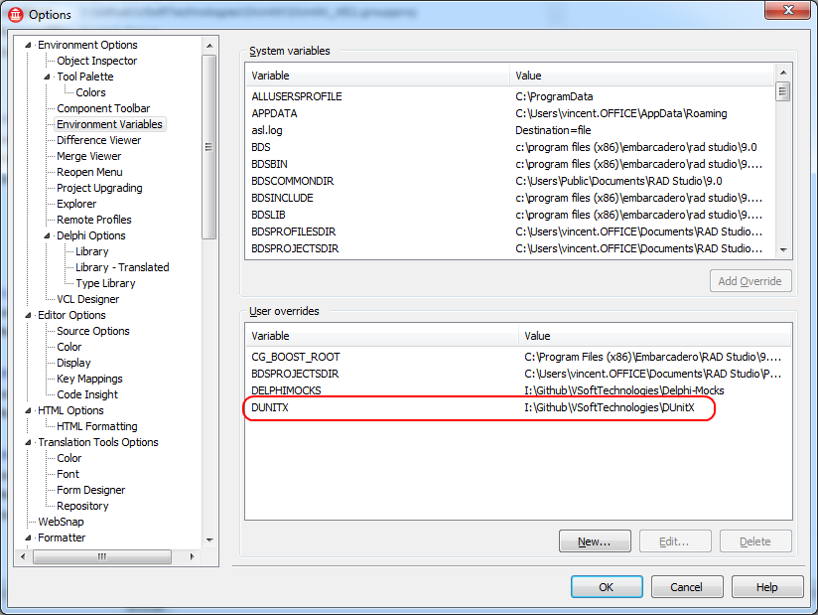Select CG_BOOST_ROOT user override row

coord(518,357)
